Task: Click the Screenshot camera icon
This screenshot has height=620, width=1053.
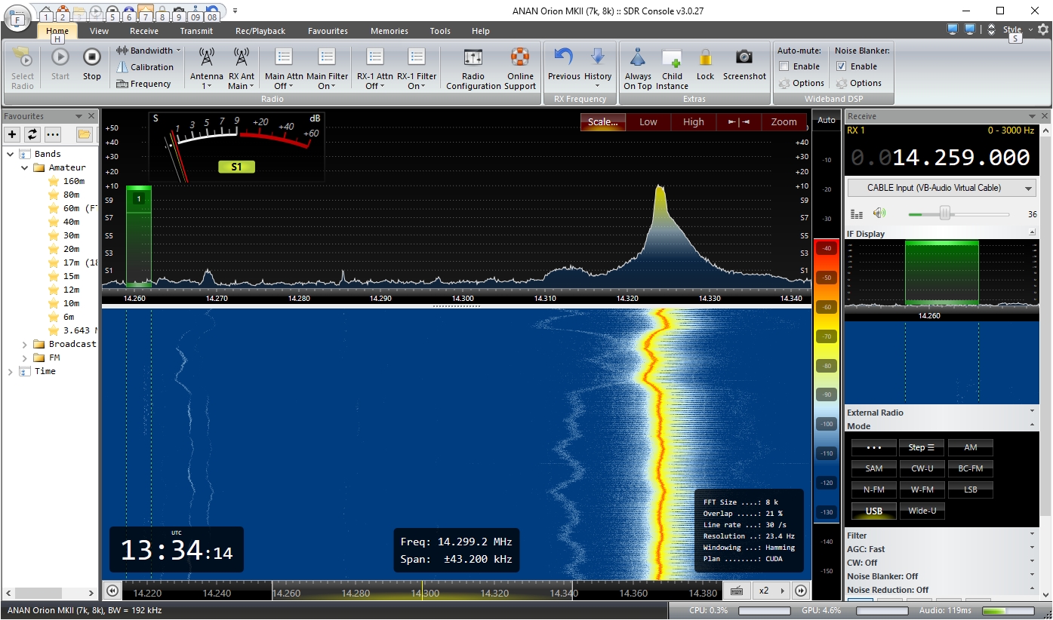Action: [744, 57]
